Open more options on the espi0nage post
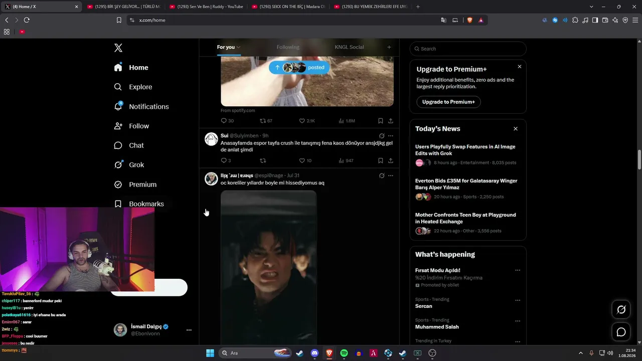Image resolution: width=642 pixels, height=361 pixels. (391, 175)
